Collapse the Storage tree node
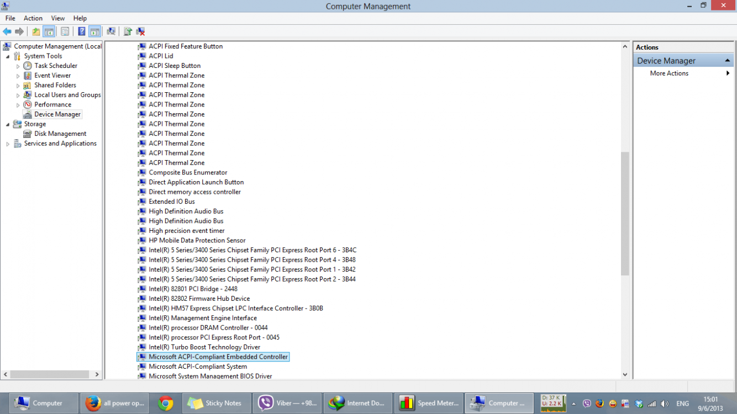The width and height of the screenshot is (737, 414). click(8, 124)
